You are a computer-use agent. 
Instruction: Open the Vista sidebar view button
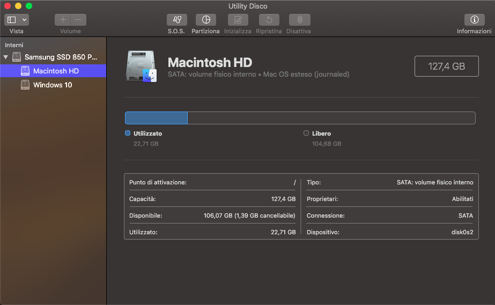tap(12, 20)
